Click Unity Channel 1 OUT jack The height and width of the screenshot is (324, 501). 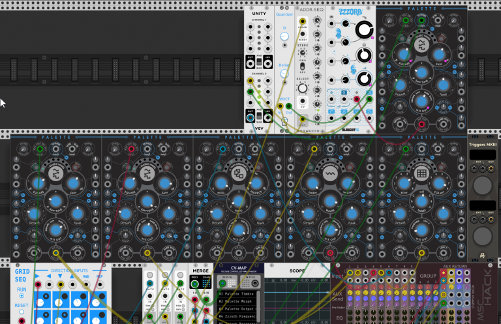[250, 64]
